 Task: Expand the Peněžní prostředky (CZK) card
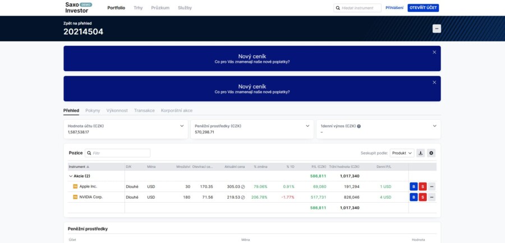(307, 126)
